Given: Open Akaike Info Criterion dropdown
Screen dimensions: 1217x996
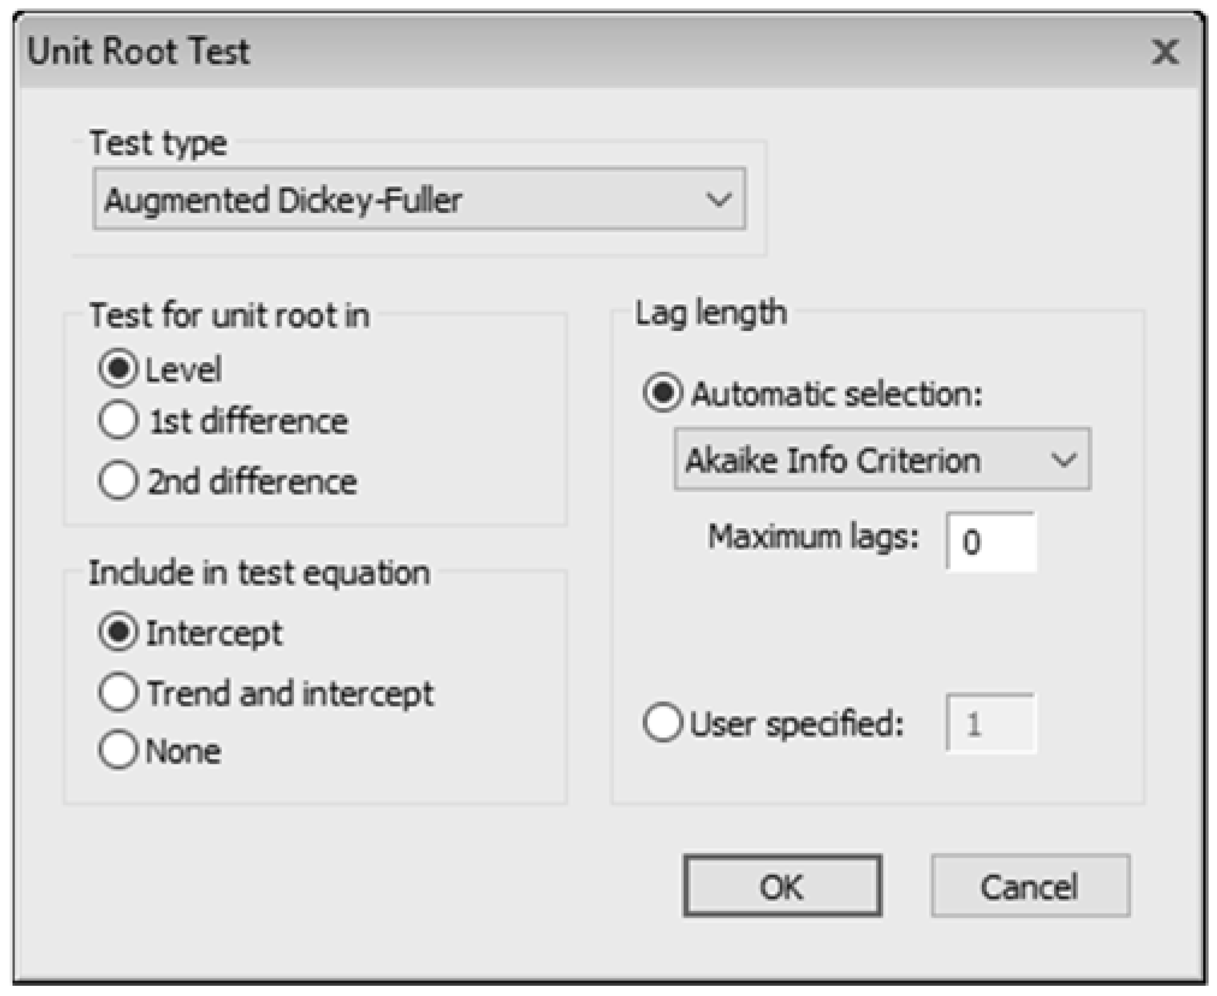Looking at the screenshot, I should 881,460.
